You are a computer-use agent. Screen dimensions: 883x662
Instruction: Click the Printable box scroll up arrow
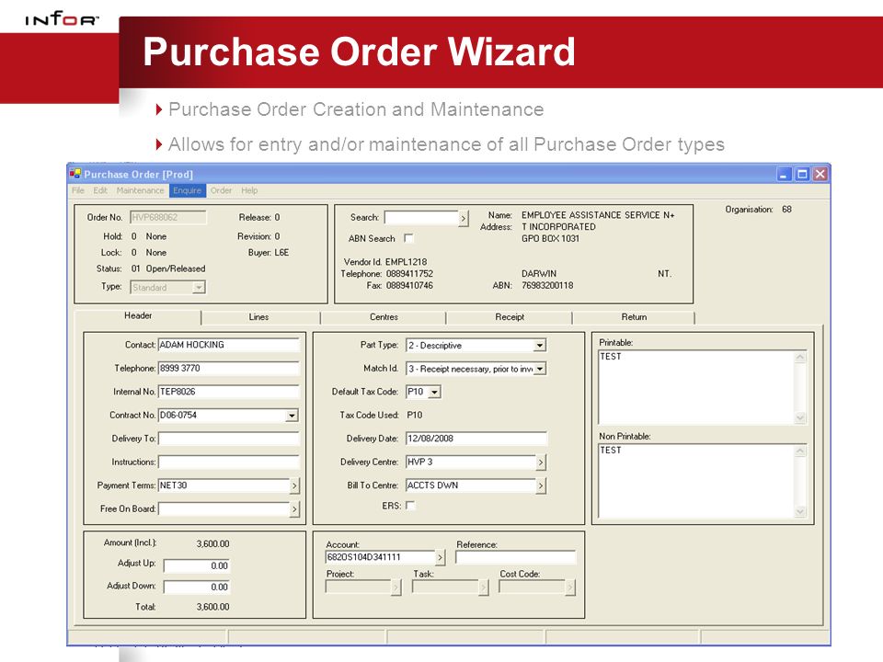pos(800,357)
